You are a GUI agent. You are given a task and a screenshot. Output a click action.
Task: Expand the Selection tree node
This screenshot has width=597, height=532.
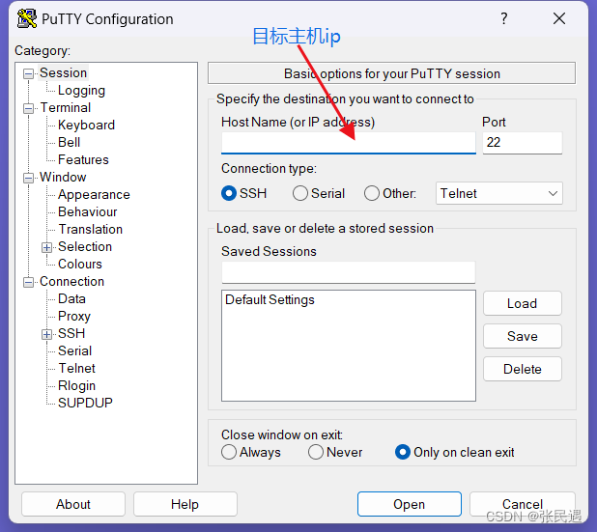(x=46, y=247)
